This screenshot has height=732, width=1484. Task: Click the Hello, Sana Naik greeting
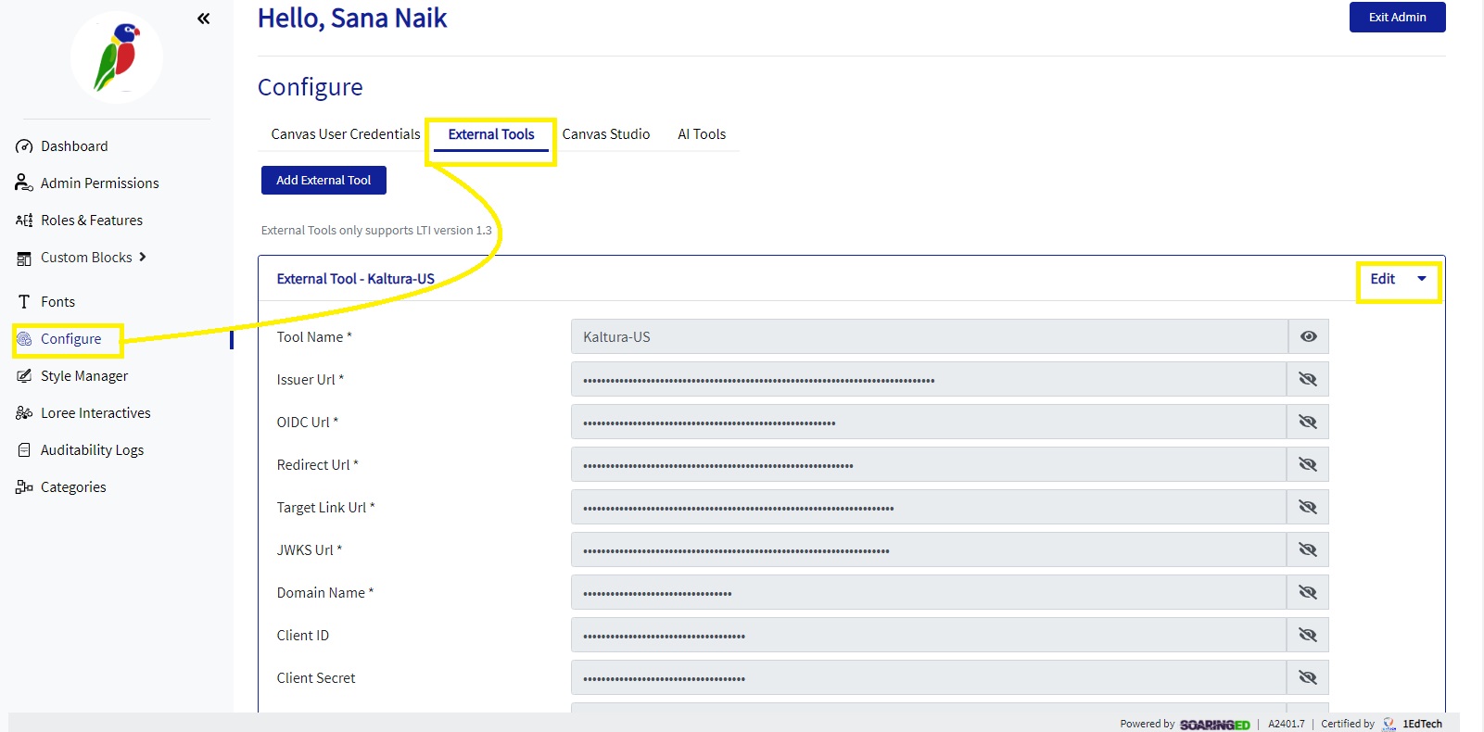(352, 19)
